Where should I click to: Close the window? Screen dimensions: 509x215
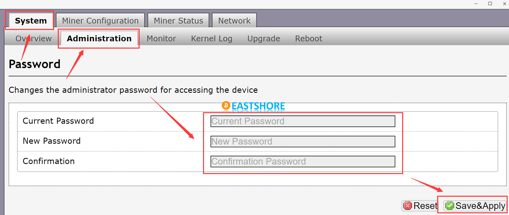point(505,4)
